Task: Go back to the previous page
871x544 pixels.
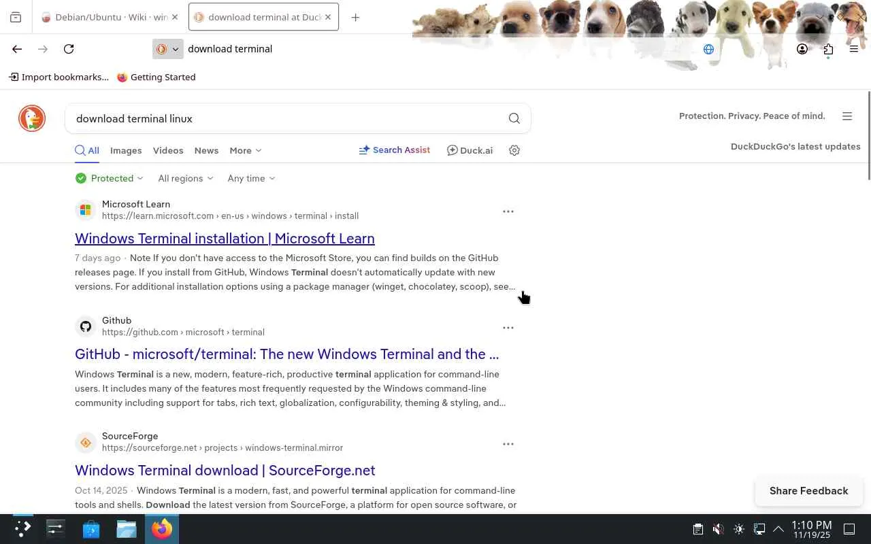Action: tap(17, 49)
